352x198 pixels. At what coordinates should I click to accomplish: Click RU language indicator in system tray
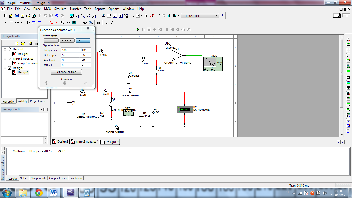(x=287, y=192)
